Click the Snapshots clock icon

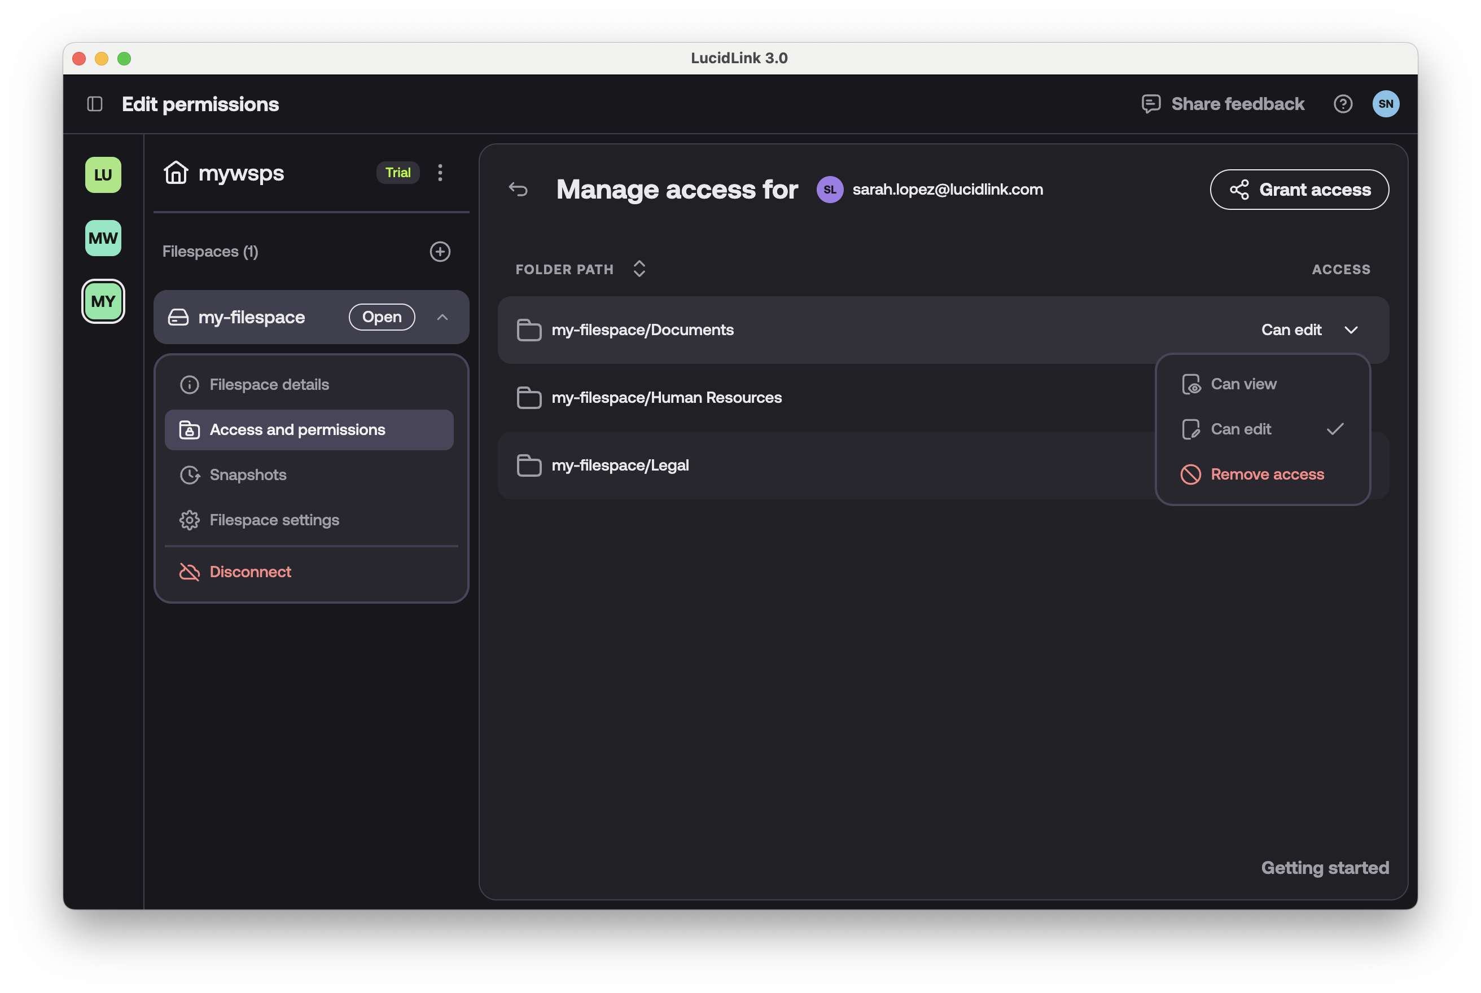190,475
